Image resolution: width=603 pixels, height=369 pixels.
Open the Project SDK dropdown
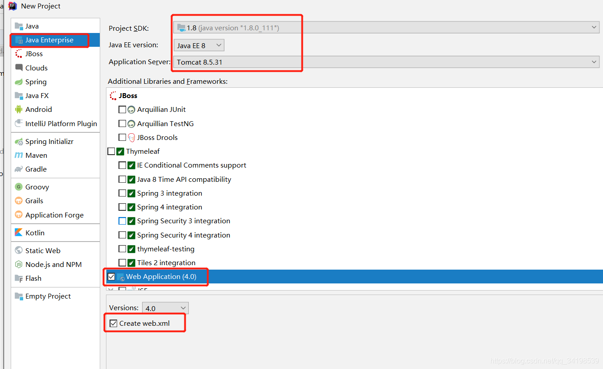(x=387, y=28)
